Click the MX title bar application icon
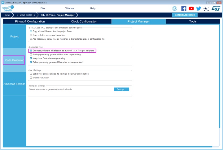The image size is (223, 150). [x=2, y=2]
